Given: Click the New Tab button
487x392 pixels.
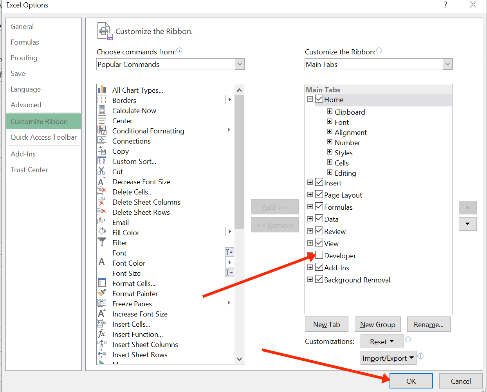Looking at the screenshot, I should coord(326,324).
